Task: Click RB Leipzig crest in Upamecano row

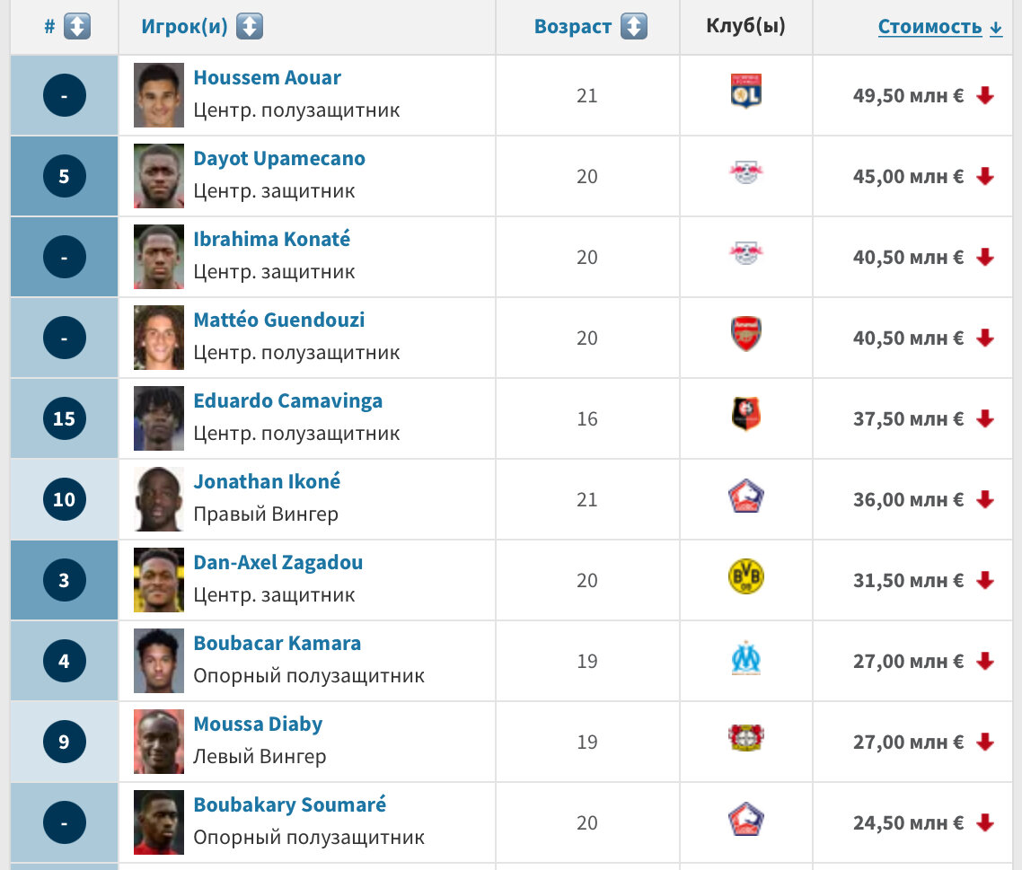Action: [745, 172]
